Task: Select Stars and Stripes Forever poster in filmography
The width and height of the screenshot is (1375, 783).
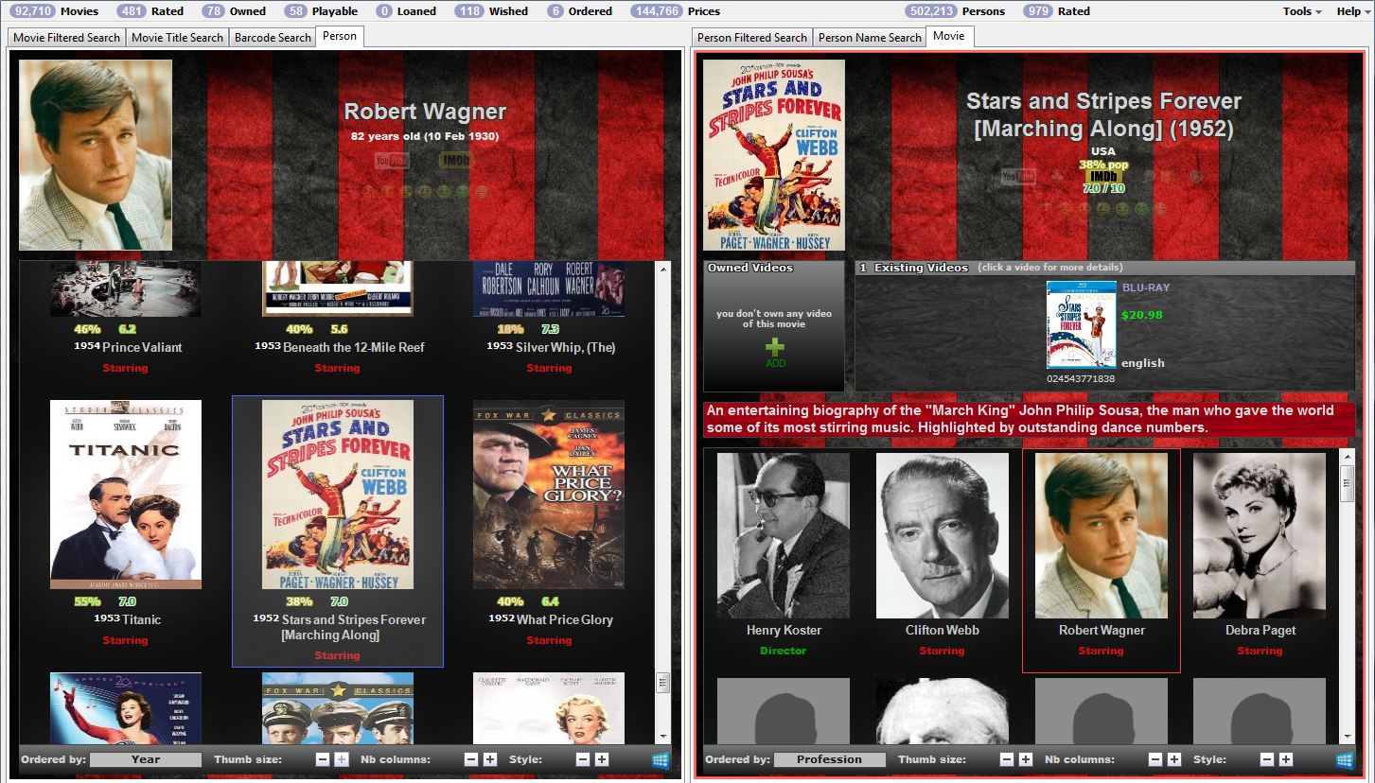Action: pyautogui.click(x=338, y=495)
